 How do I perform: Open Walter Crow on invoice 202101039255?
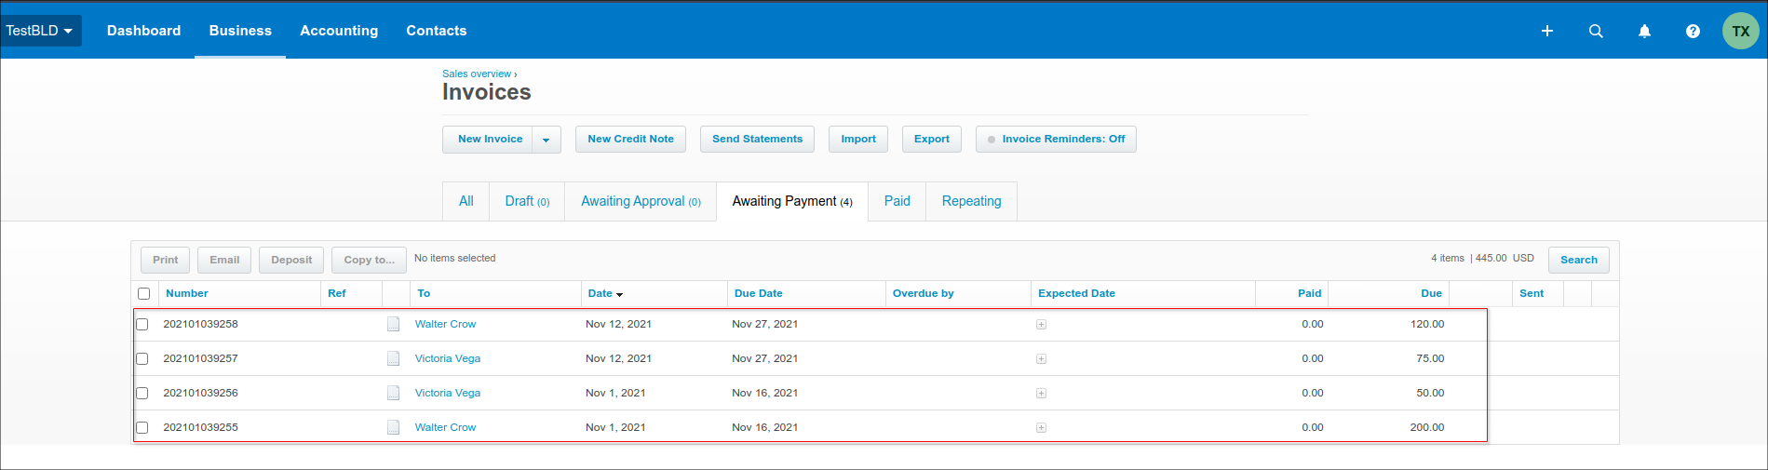pyautogui.click(x=445, y=427)
